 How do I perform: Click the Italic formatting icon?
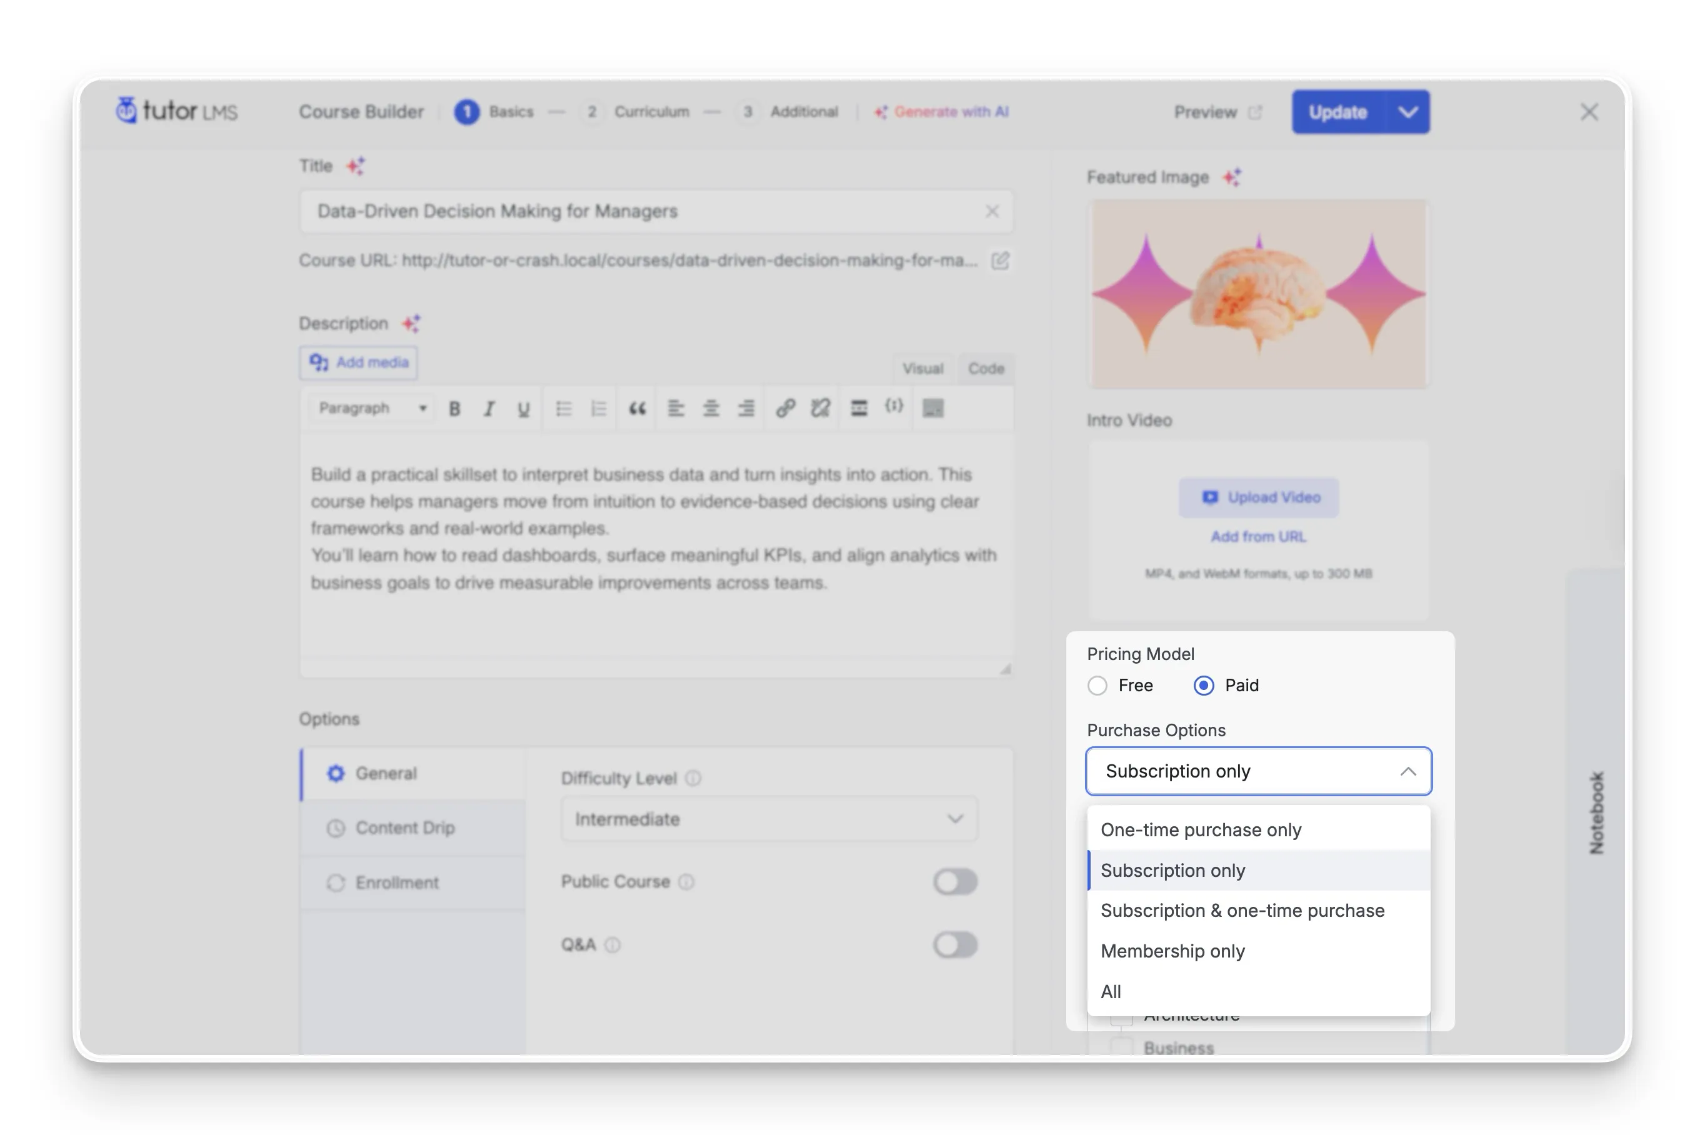489,409
